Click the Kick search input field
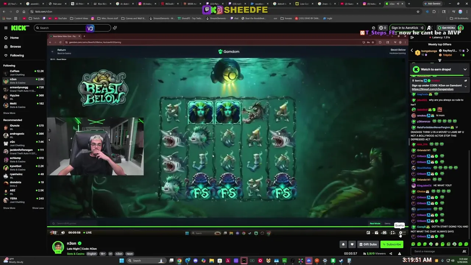This screenshot has height=265, width=471. pyautogui.click(x=72, y=28)
